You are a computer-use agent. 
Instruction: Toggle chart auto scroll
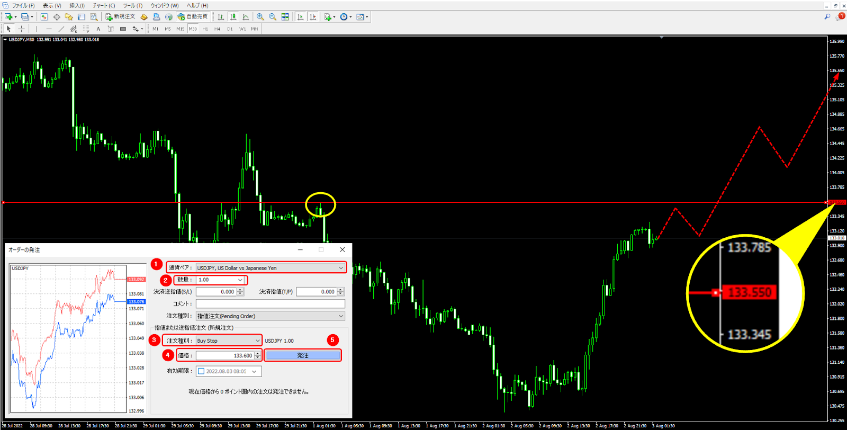(300, 17)
